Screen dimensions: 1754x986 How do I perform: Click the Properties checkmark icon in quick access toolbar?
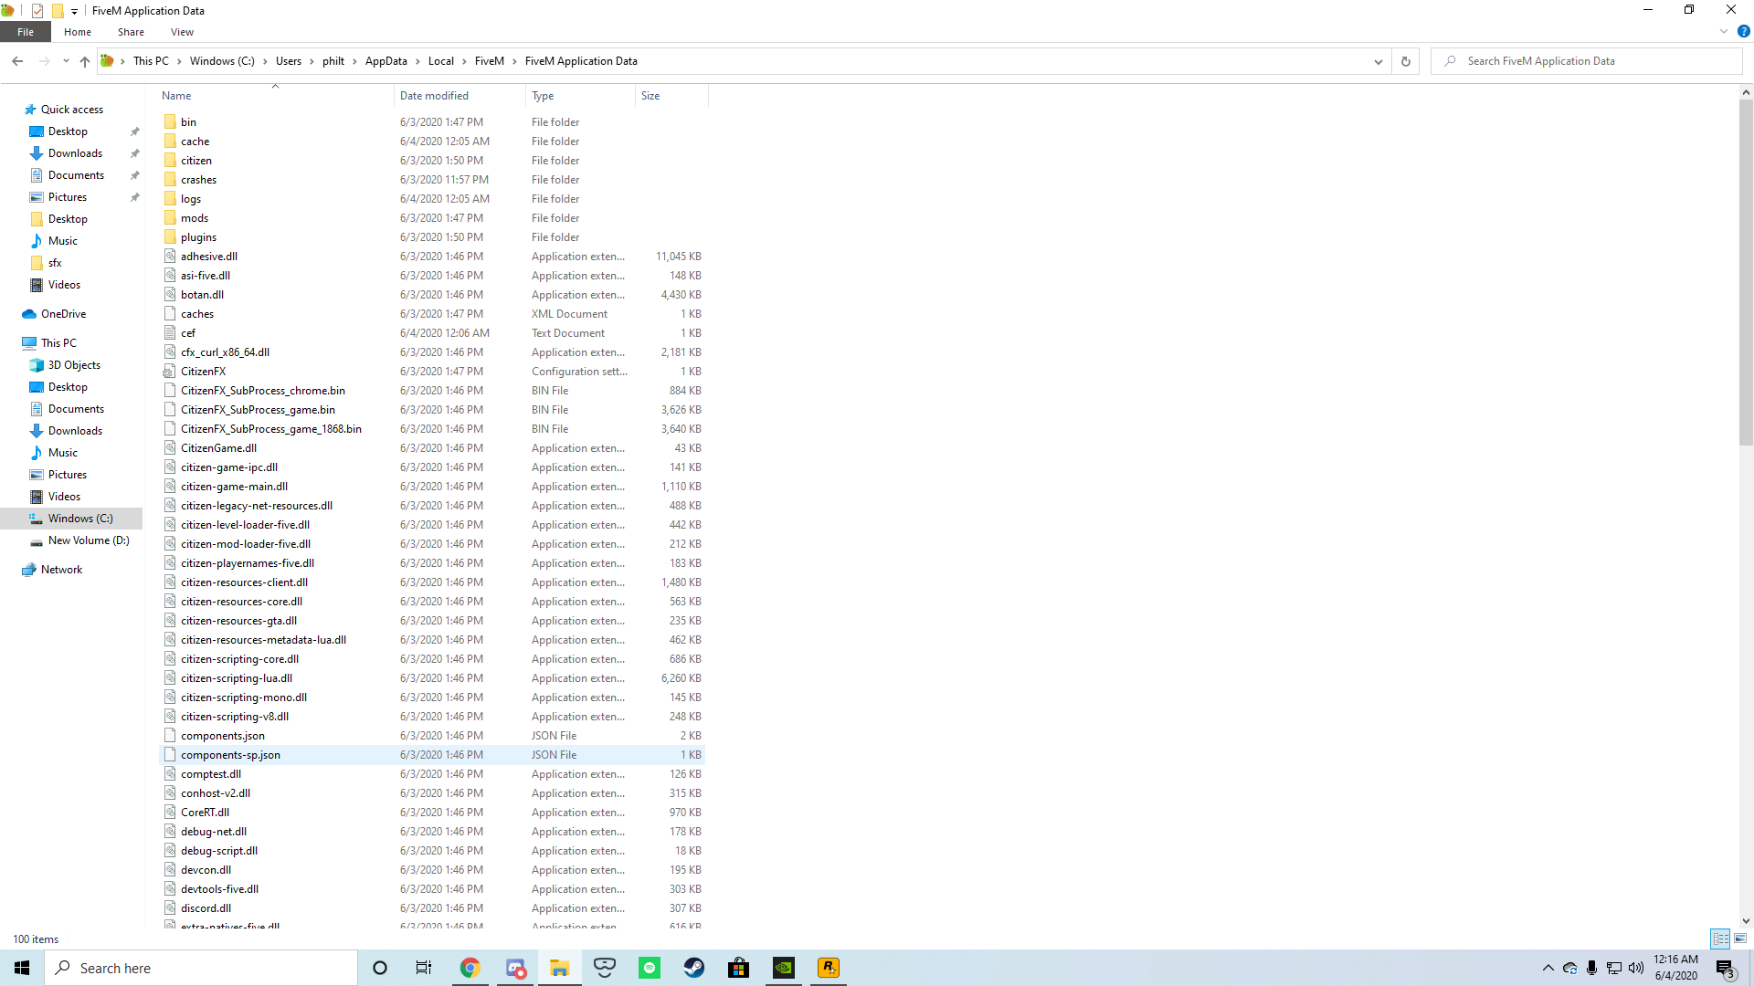tap(37, 11)
